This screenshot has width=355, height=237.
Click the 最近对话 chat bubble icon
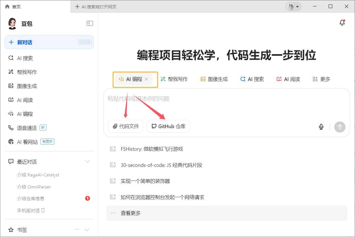[11, 161]
